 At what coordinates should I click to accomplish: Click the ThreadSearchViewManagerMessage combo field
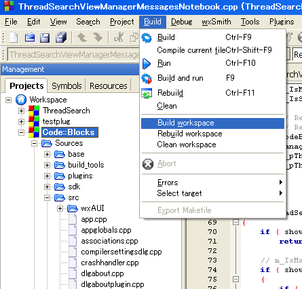coord(73,55)
